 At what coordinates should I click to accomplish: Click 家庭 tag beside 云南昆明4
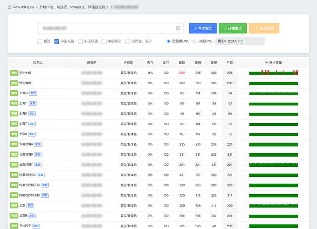[38, 144]
